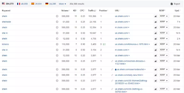This screenshot has height=93, width=184.
Task: Click the Germany flag icon
Action: pos(47,4)
